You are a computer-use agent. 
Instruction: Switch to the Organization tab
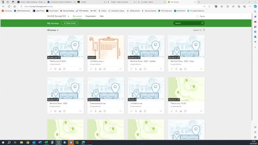[91, 16]
